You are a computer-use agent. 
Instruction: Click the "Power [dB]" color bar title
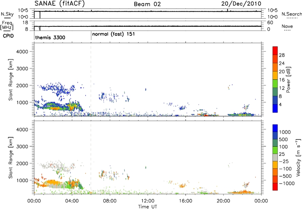pyautogui.click(x=288, y=80)
